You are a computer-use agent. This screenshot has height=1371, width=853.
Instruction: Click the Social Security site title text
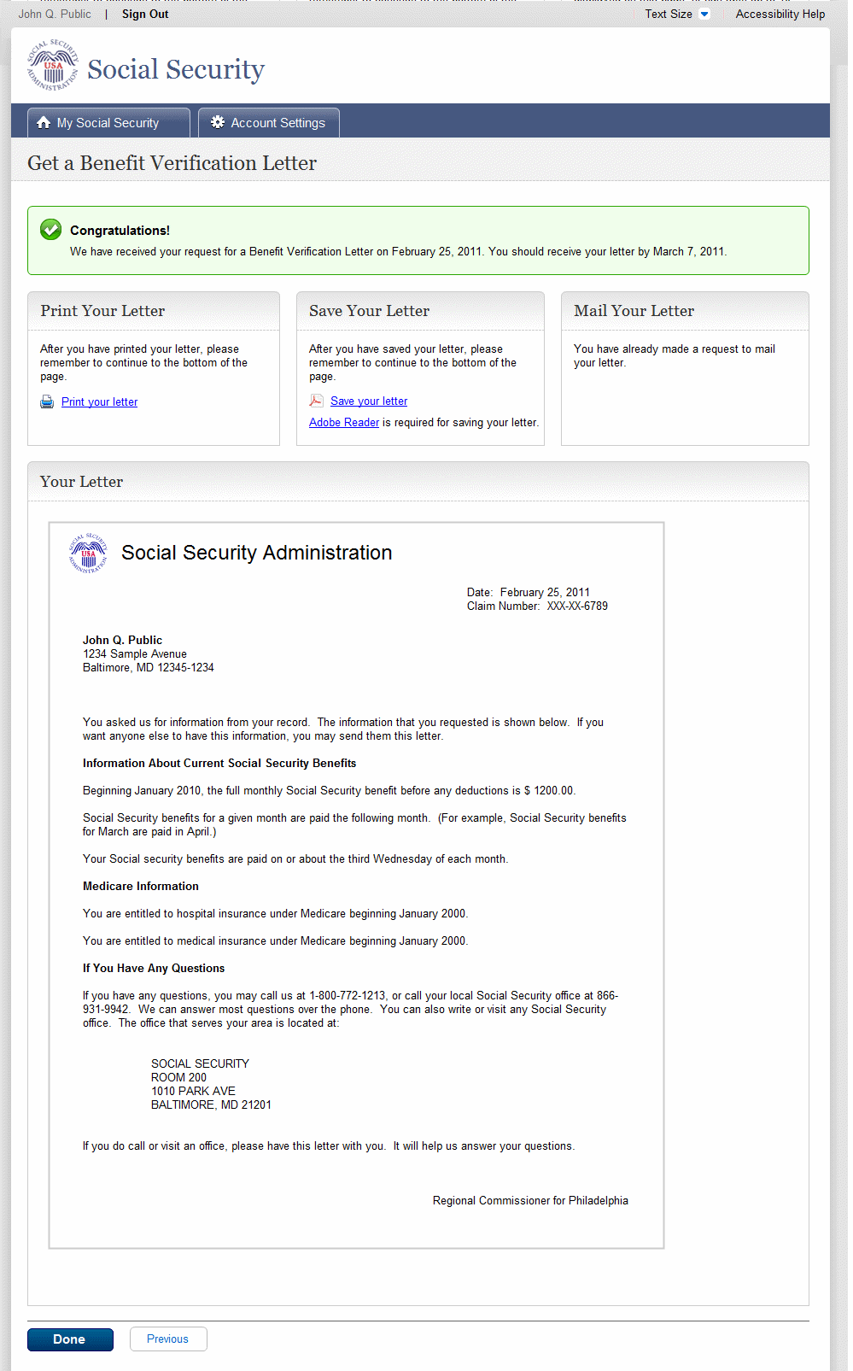click(x=176, y=69)
